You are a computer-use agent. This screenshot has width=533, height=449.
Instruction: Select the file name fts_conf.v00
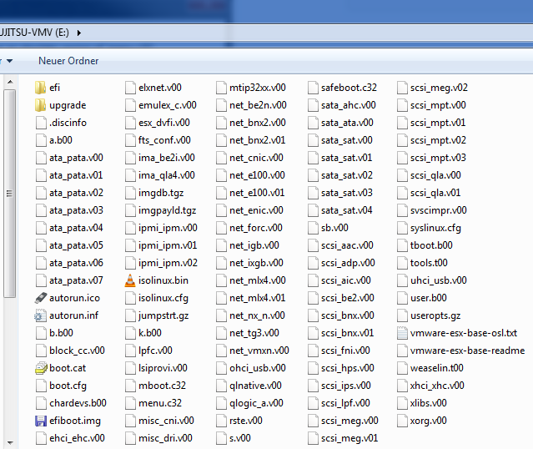(x=164, y=140)
